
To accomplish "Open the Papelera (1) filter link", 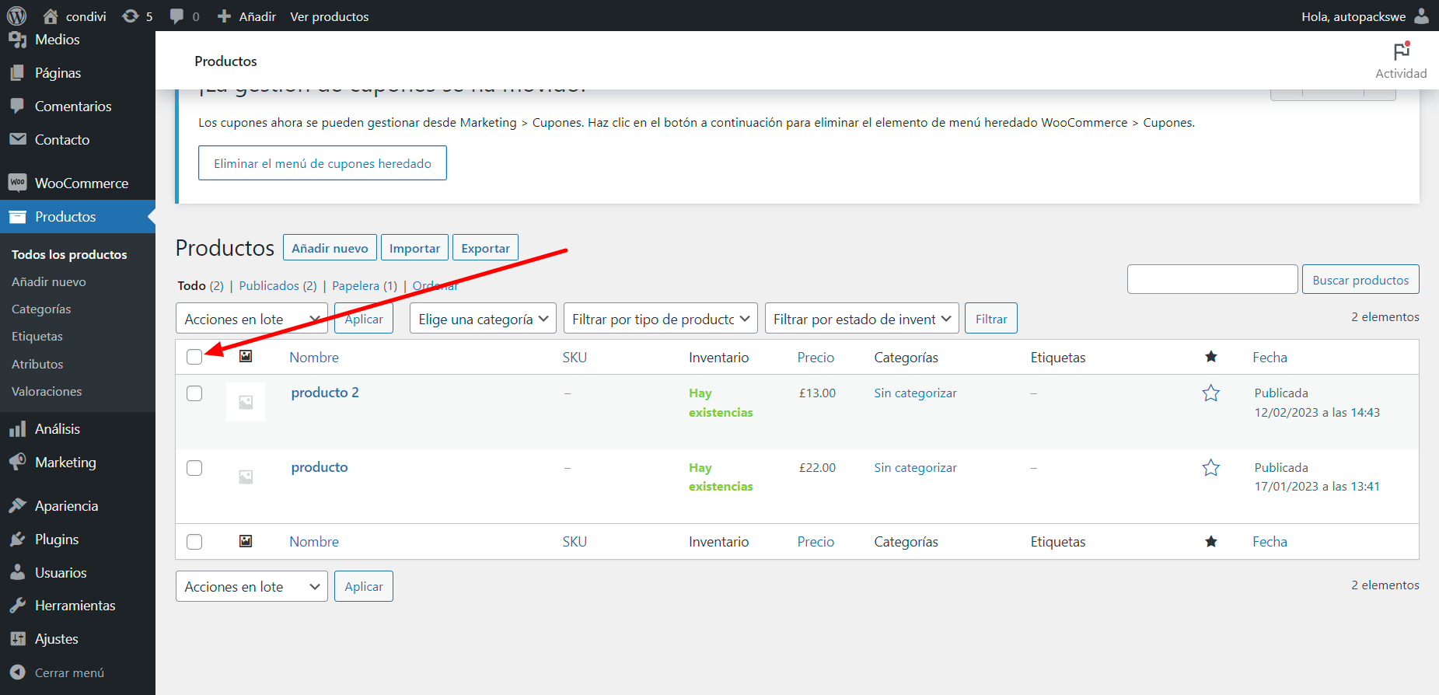I will click(x=365, y=285).
